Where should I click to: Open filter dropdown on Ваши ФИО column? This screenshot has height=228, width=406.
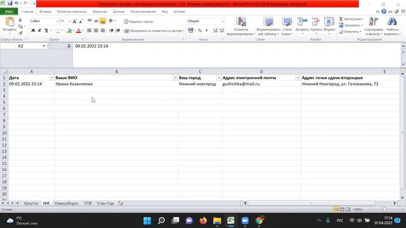tap(175, 77)
